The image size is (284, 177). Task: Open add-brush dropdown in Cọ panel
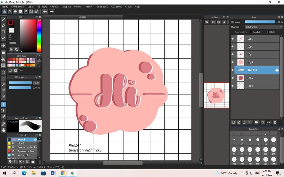click(23, 162)
